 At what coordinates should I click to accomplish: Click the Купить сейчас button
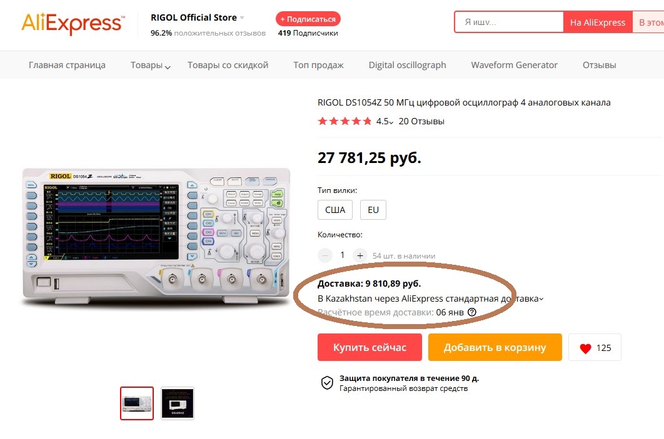[370, 347]
